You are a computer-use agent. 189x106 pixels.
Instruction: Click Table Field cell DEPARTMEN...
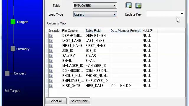coord(97,36)
